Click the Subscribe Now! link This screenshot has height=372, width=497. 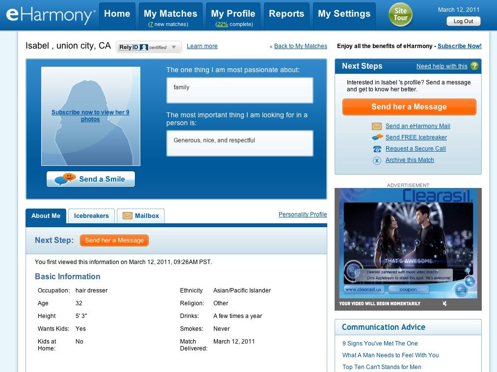(459, 46)
